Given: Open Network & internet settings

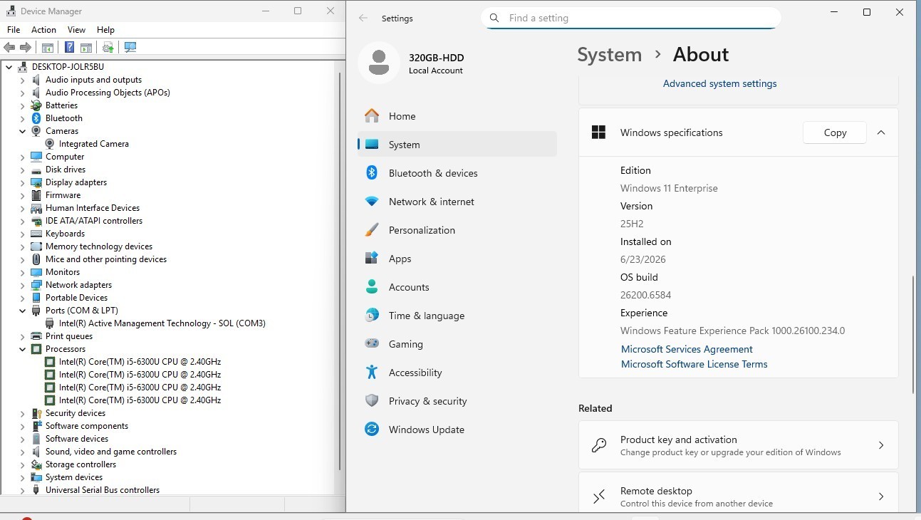Looking at the screenshot, I should click(x=457, y=202).
